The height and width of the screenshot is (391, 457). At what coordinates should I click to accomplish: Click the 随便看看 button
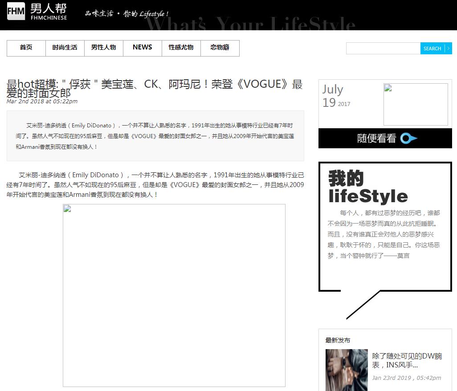(x=385, y=138)
